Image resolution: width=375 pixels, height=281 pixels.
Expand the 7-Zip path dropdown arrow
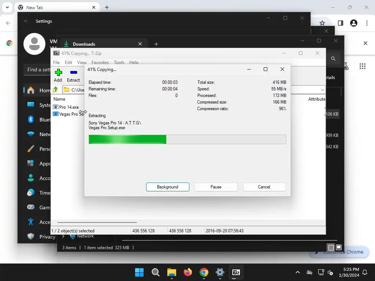coord(322,90)
